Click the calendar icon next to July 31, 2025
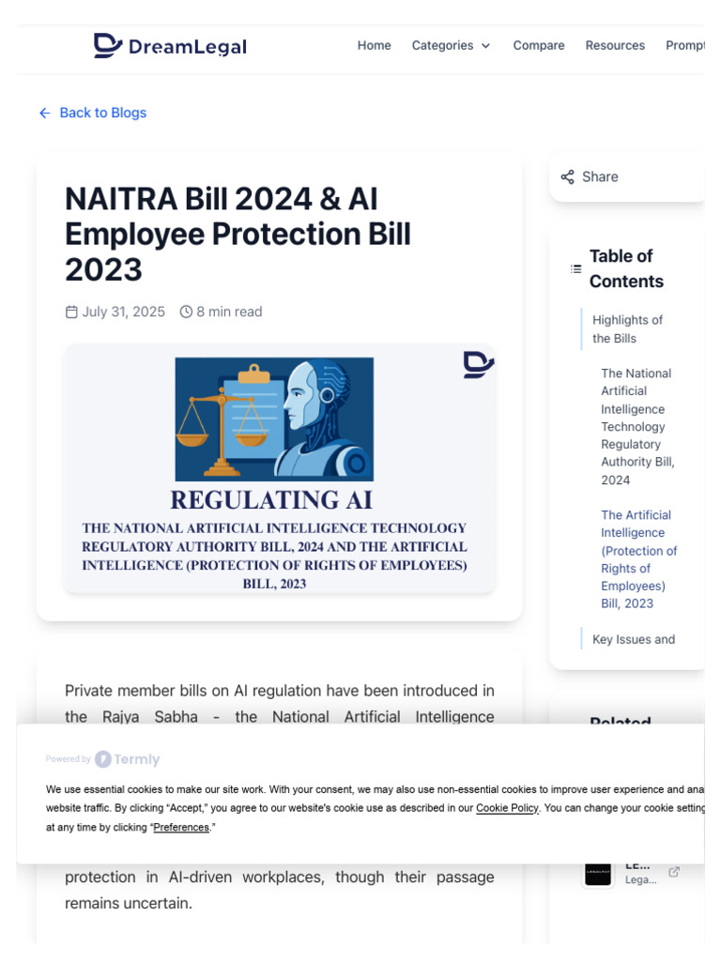This screenshot has height=961, width=721. pyautogui.click(x=71, y=312)
